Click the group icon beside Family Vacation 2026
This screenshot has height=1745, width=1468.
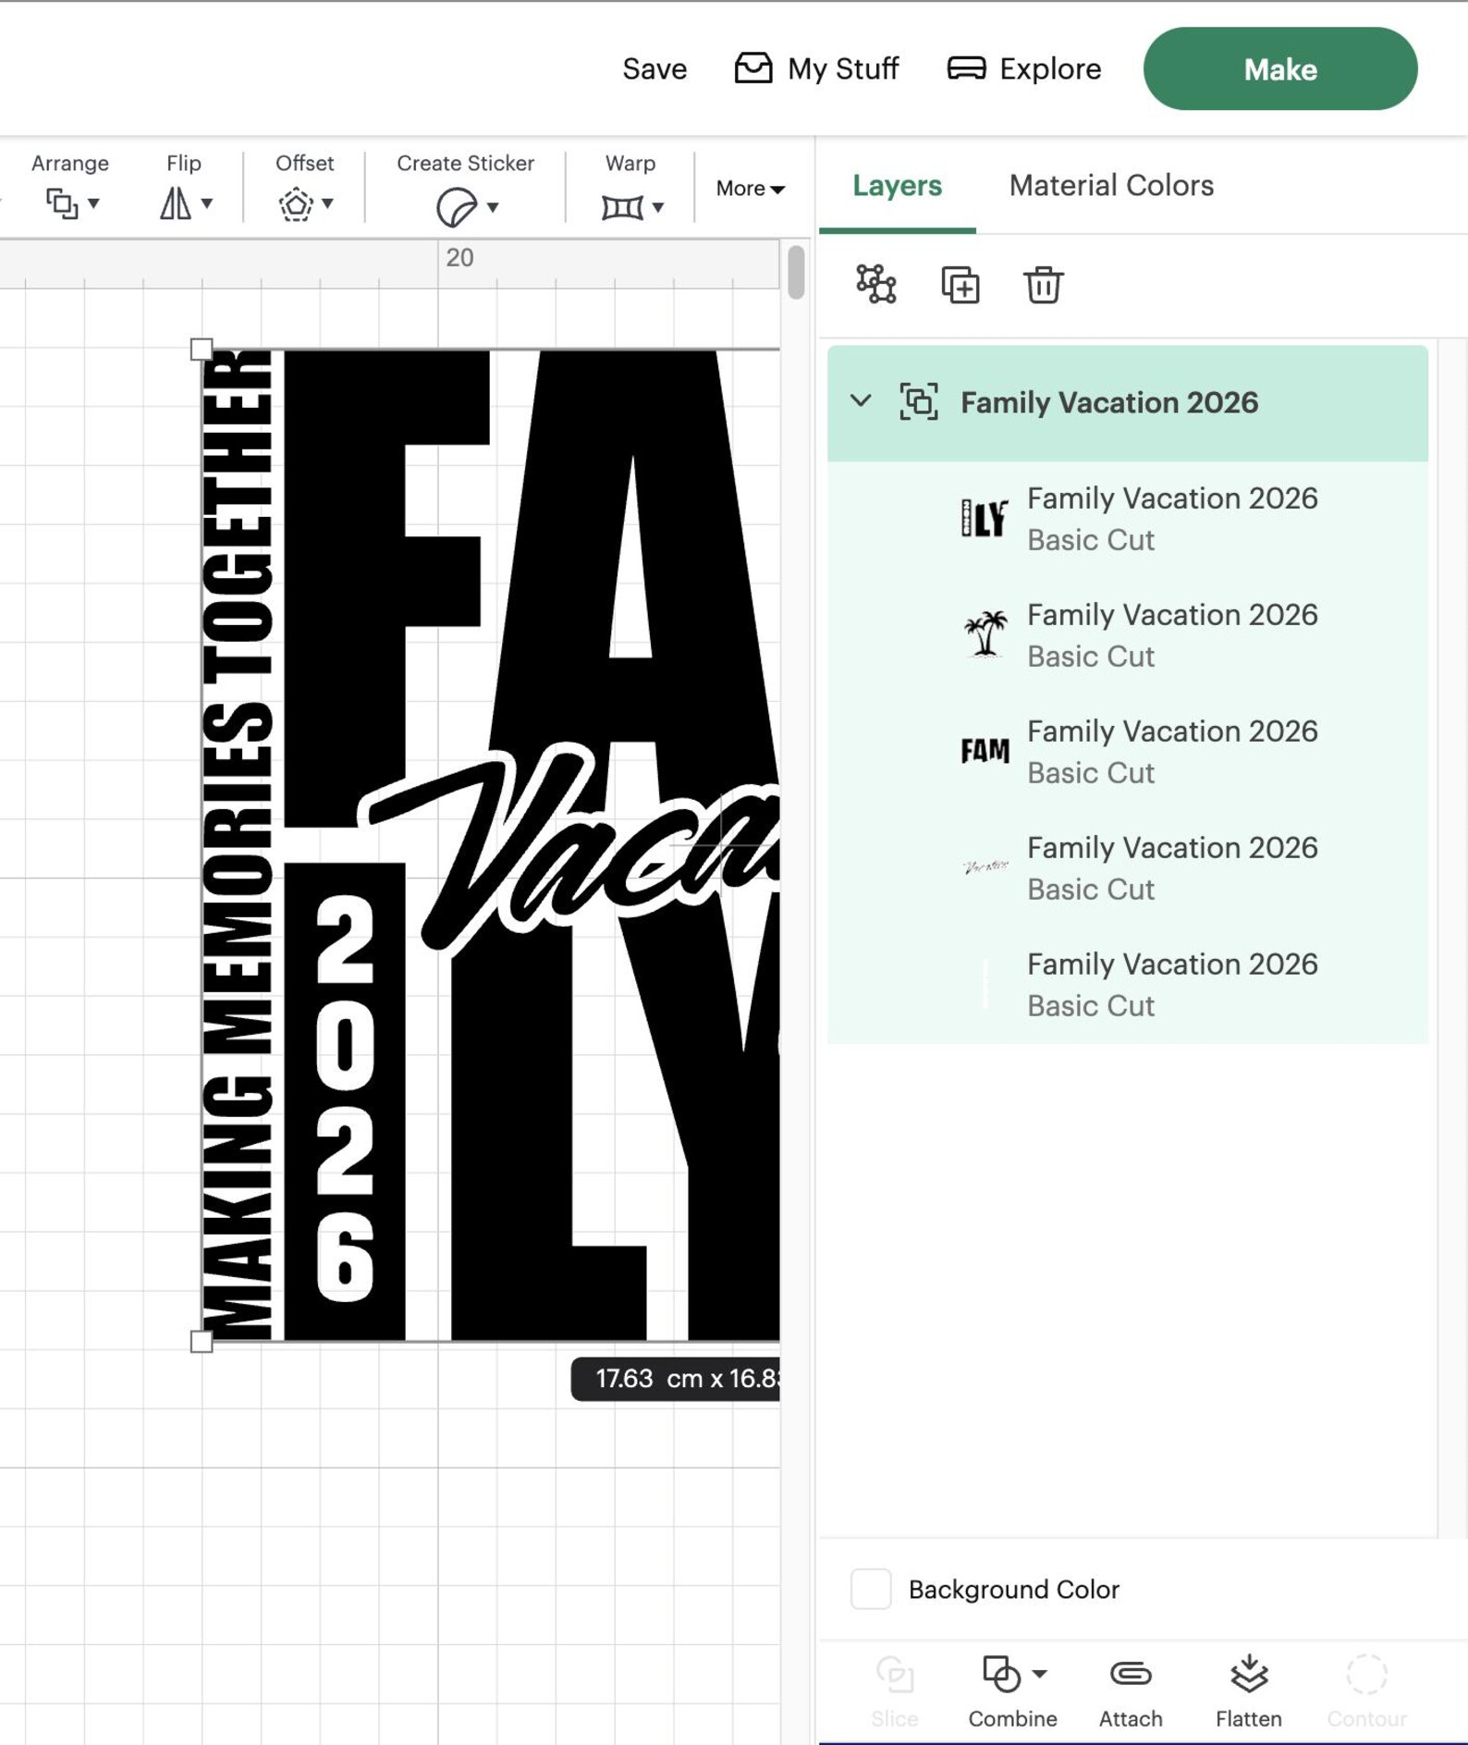click(x=918, y=402)
